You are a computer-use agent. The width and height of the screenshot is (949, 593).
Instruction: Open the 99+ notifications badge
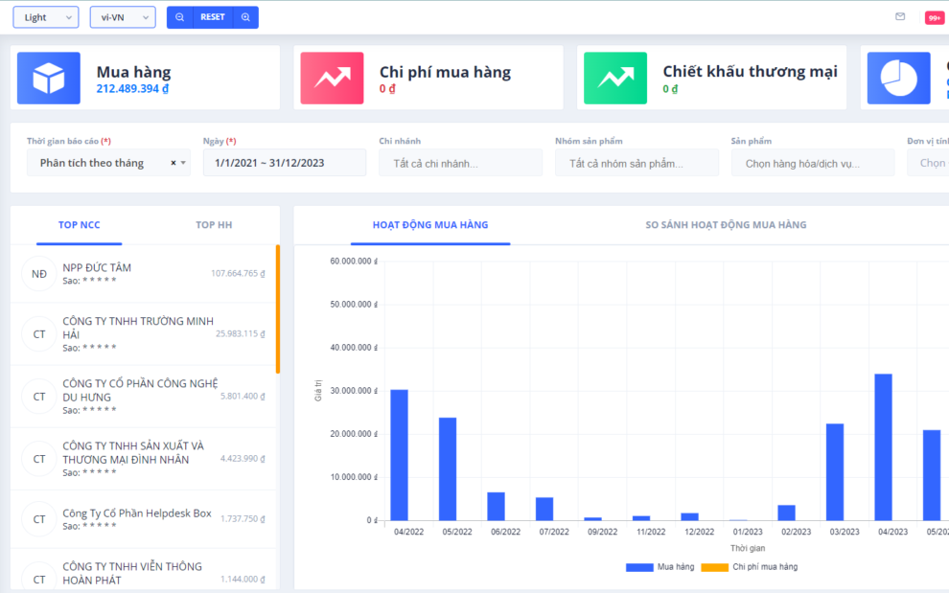pos(934,17)
